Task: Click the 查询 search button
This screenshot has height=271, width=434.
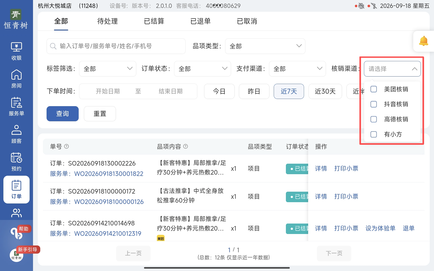Action: coord(62,113)
